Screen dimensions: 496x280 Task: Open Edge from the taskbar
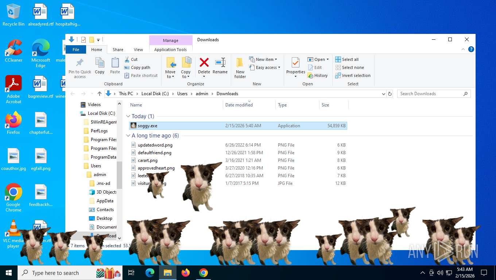pyautogui.click(x=150, y=273)
